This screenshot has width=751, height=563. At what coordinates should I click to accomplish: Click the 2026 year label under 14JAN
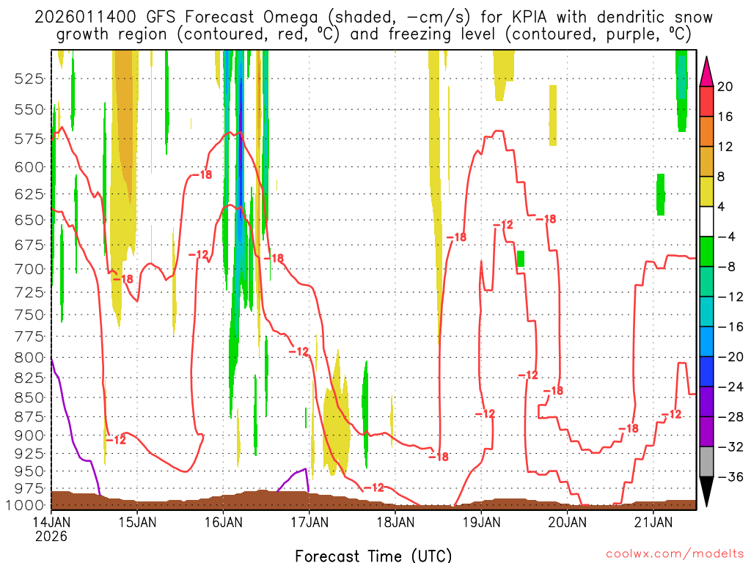tap(51, 536)
